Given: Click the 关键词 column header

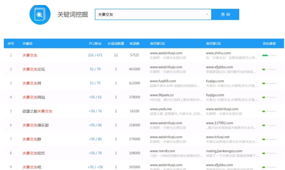Looking at the screenshot, I should click(x=27, y=43).
